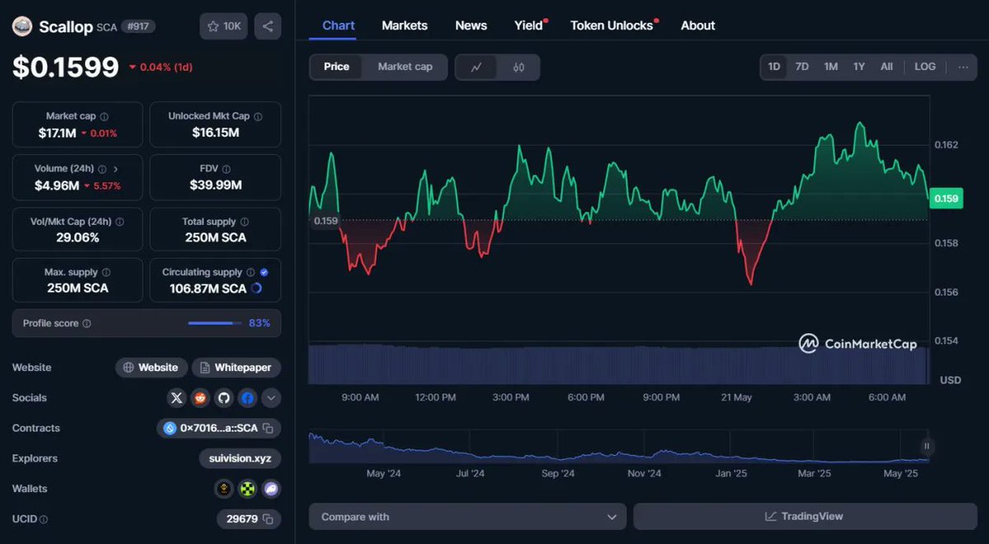Click the 29.06% Vol/Mkt Cap value

pyautogui.click(x=77, y=238)
